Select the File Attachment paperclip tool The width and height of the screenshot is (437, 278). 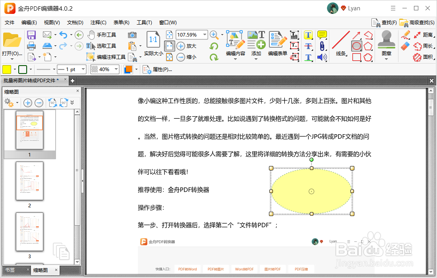pyautogui.click(x=322, y=46)
